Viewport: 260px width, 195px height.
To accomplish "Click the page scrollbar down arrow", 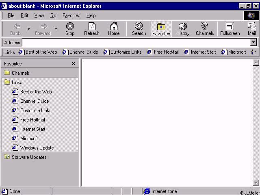I will (256, 183).
